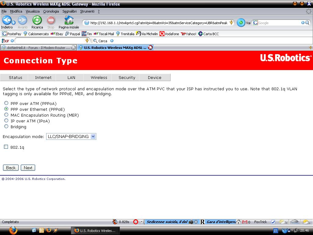Viewport: 313px width, 235px height.
Task: Click the camera icon in the status bar
Action: click(x=191, y=222)
